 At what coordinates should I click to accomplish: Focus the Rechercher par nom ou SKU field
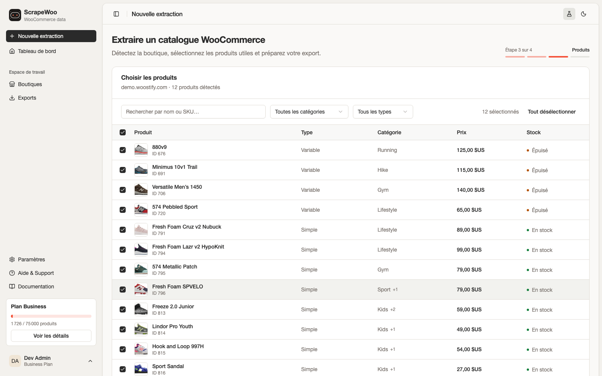pos(193,112)
